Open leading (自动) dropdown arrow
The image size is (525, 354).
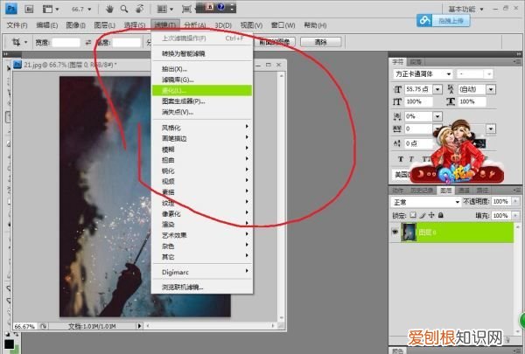click(491, 89)
